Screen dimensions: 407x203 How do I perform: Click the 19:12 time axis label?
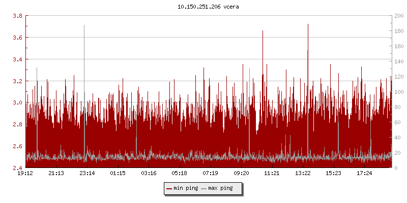(25, 174)
